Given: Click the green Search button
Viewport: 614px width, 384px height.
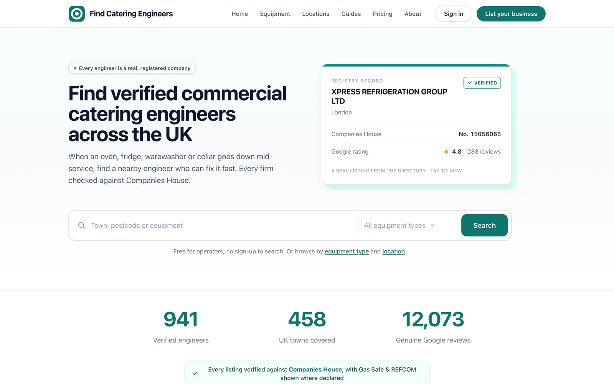Looking at the screenshot, I should click(484, 225).
